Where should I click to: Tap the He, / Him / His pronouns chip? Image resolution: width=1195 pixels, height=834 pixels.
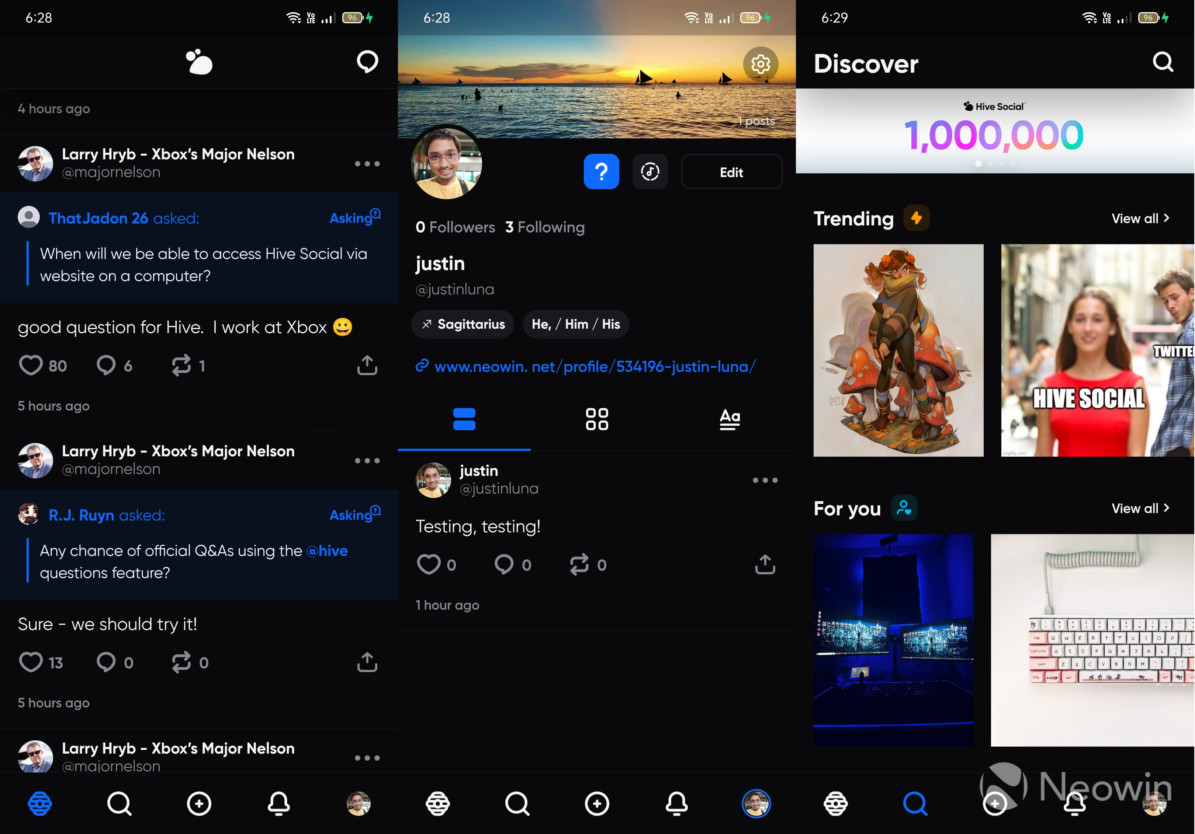(x=576, y=324)
